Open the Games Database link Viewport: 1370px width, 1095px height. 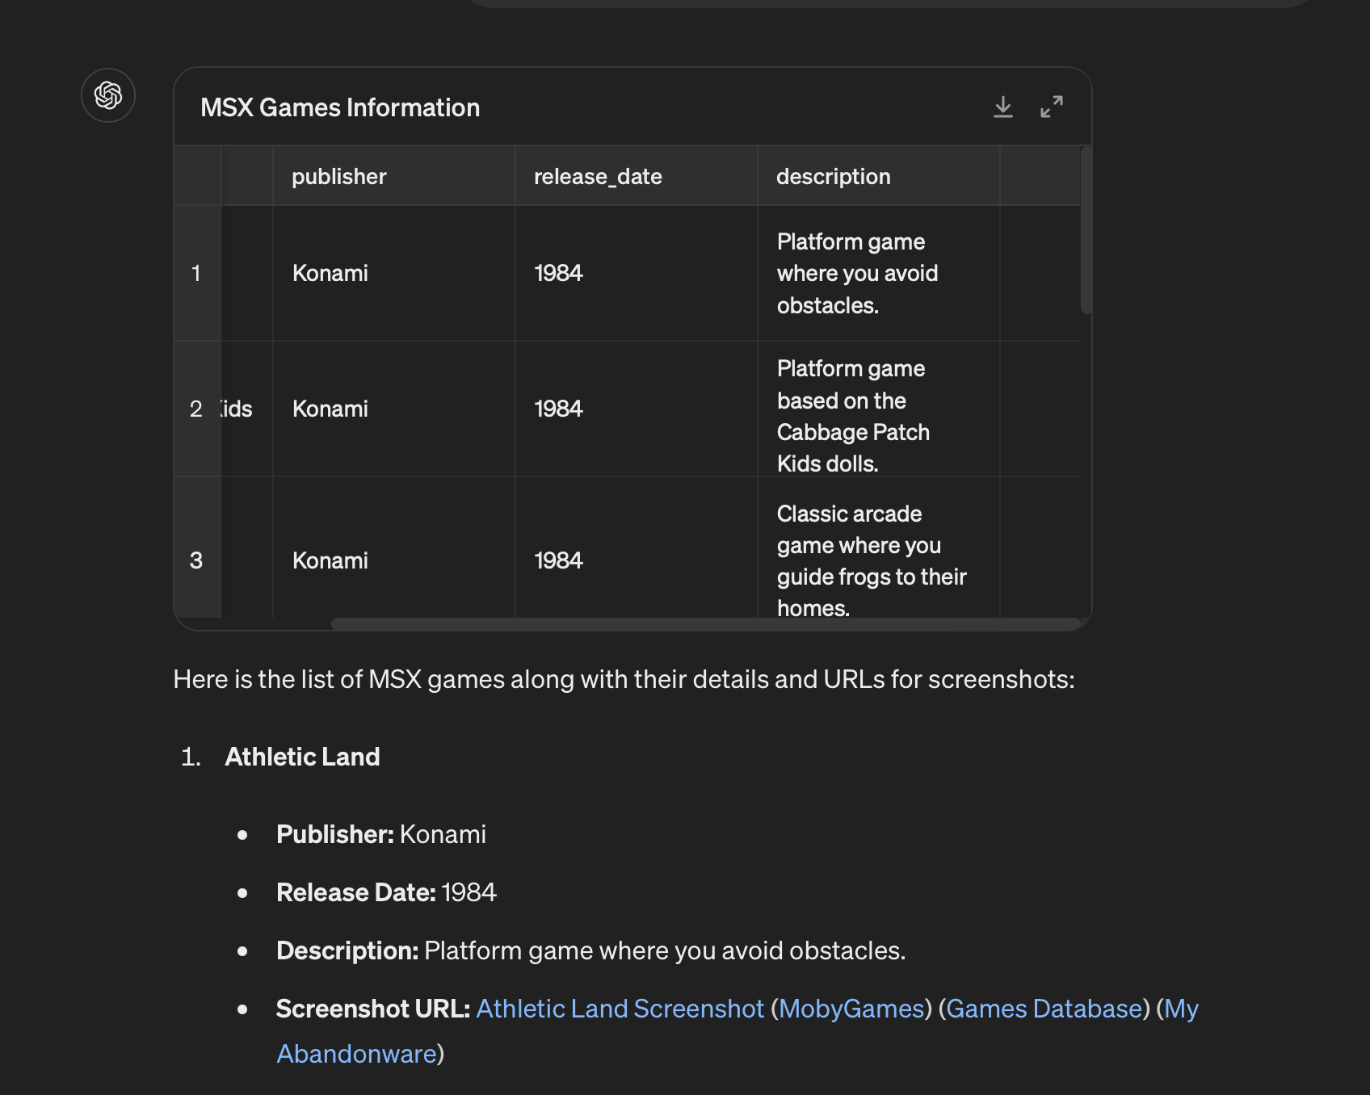(x=1044, y=1009)
